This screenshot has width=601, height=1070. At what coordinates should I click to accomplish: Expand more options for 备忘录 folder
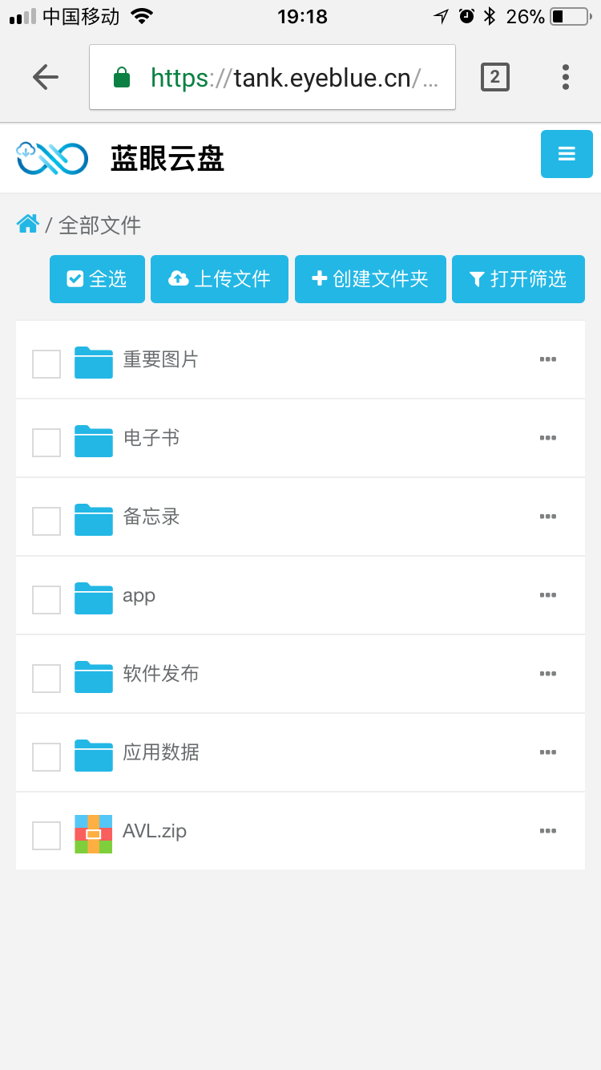tap(548, 517)
